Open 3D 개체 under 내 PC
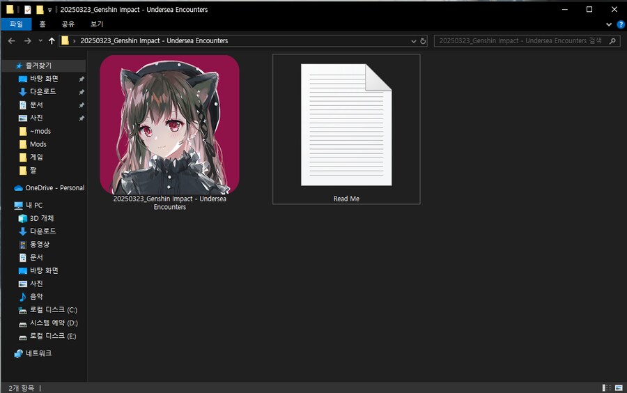627x393 pixels. point(42,218)
